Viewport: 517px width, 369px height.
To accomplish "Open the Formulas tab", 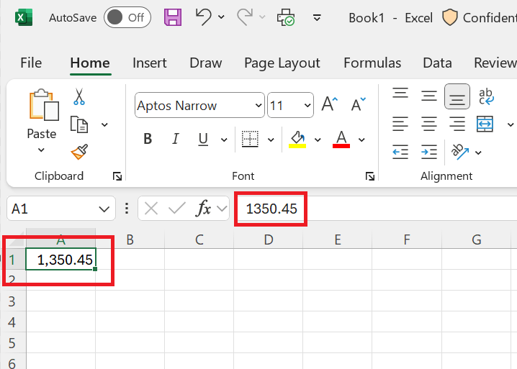I will tap(372, 63).
